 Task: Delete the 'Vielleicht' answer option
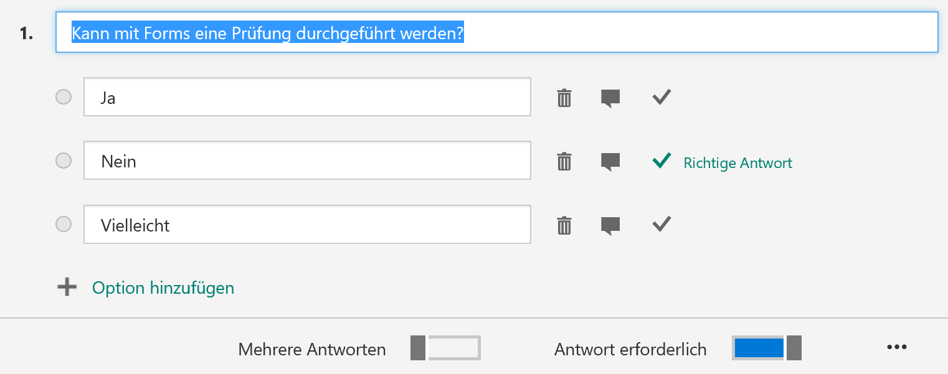[x=564, y=225]
